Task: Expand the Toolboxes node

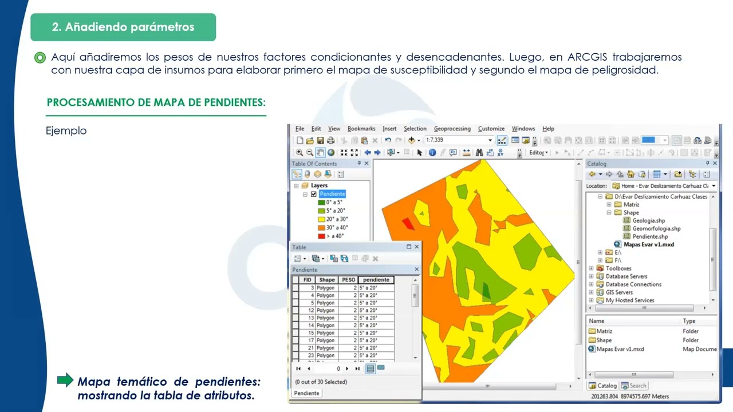Action: tap(592, 268)
